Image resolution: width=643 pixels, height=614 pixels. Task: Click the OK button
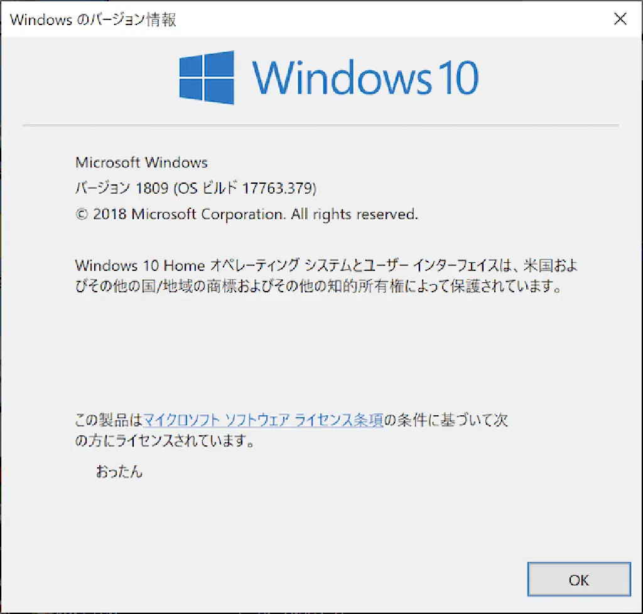click(x=578, y=580)
